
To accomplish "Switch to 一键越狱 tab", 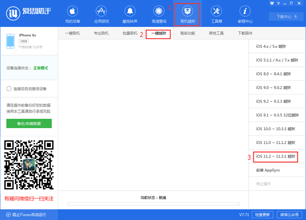I will coord(158,33).
